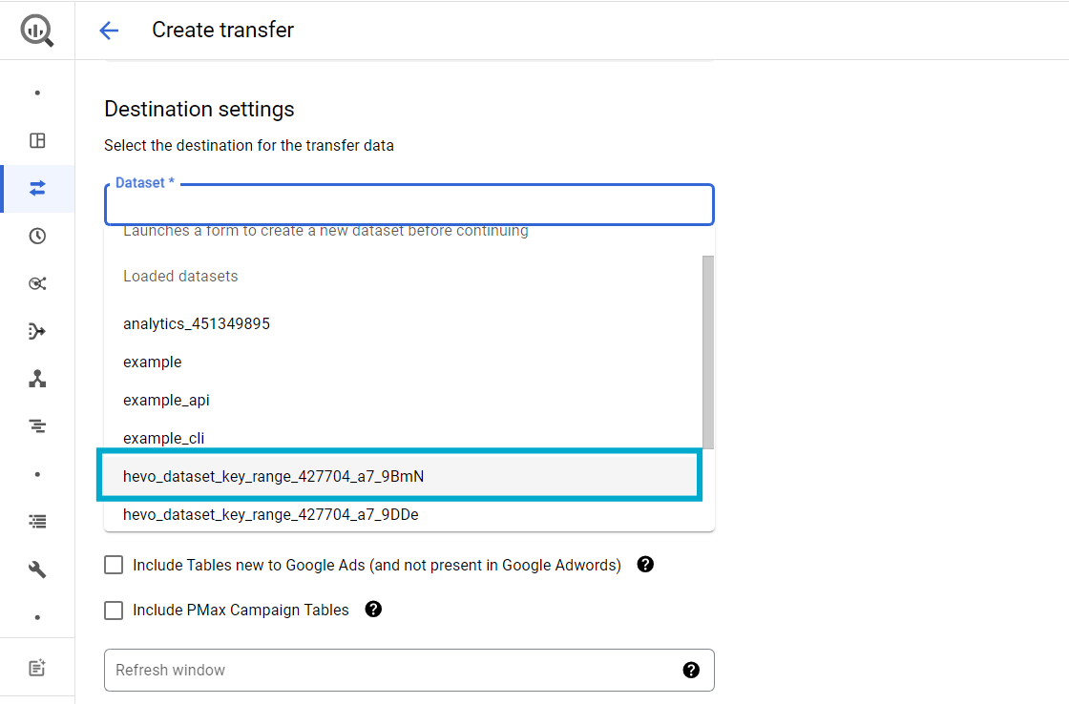This screenshot has width=1069, height=704.
Task: Open Scheduled queries clock icon
Action: coord(37,236)
